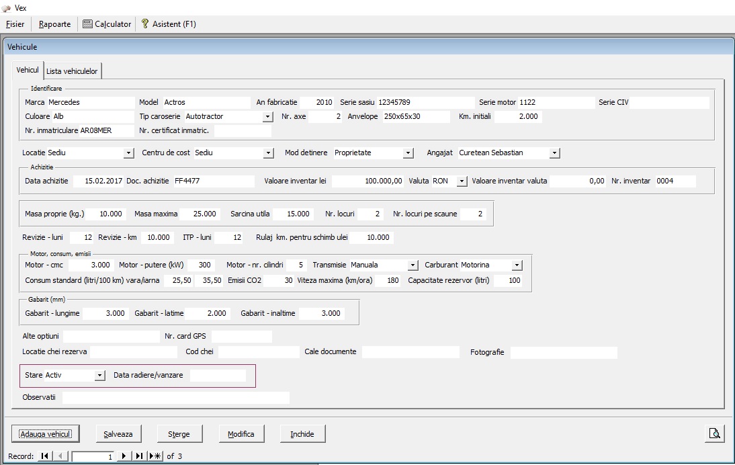Image resolution: width=735 pixels, height=465 pixels.
Task: Click the Masa maxima field
Action: tap(199, 214)
